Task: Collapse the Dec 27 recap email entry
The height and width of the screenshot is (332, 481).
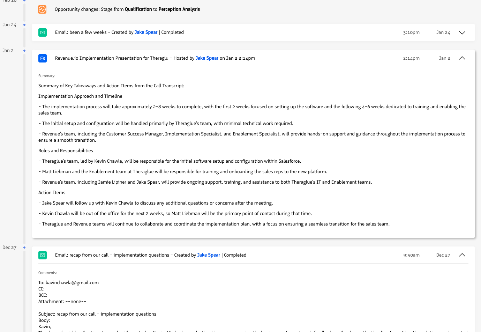Action: point(462,255)
